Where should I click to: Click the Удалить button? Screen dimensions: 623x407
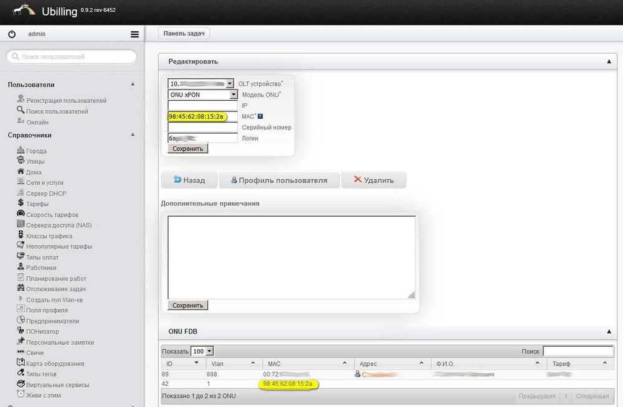click(373, 180)
